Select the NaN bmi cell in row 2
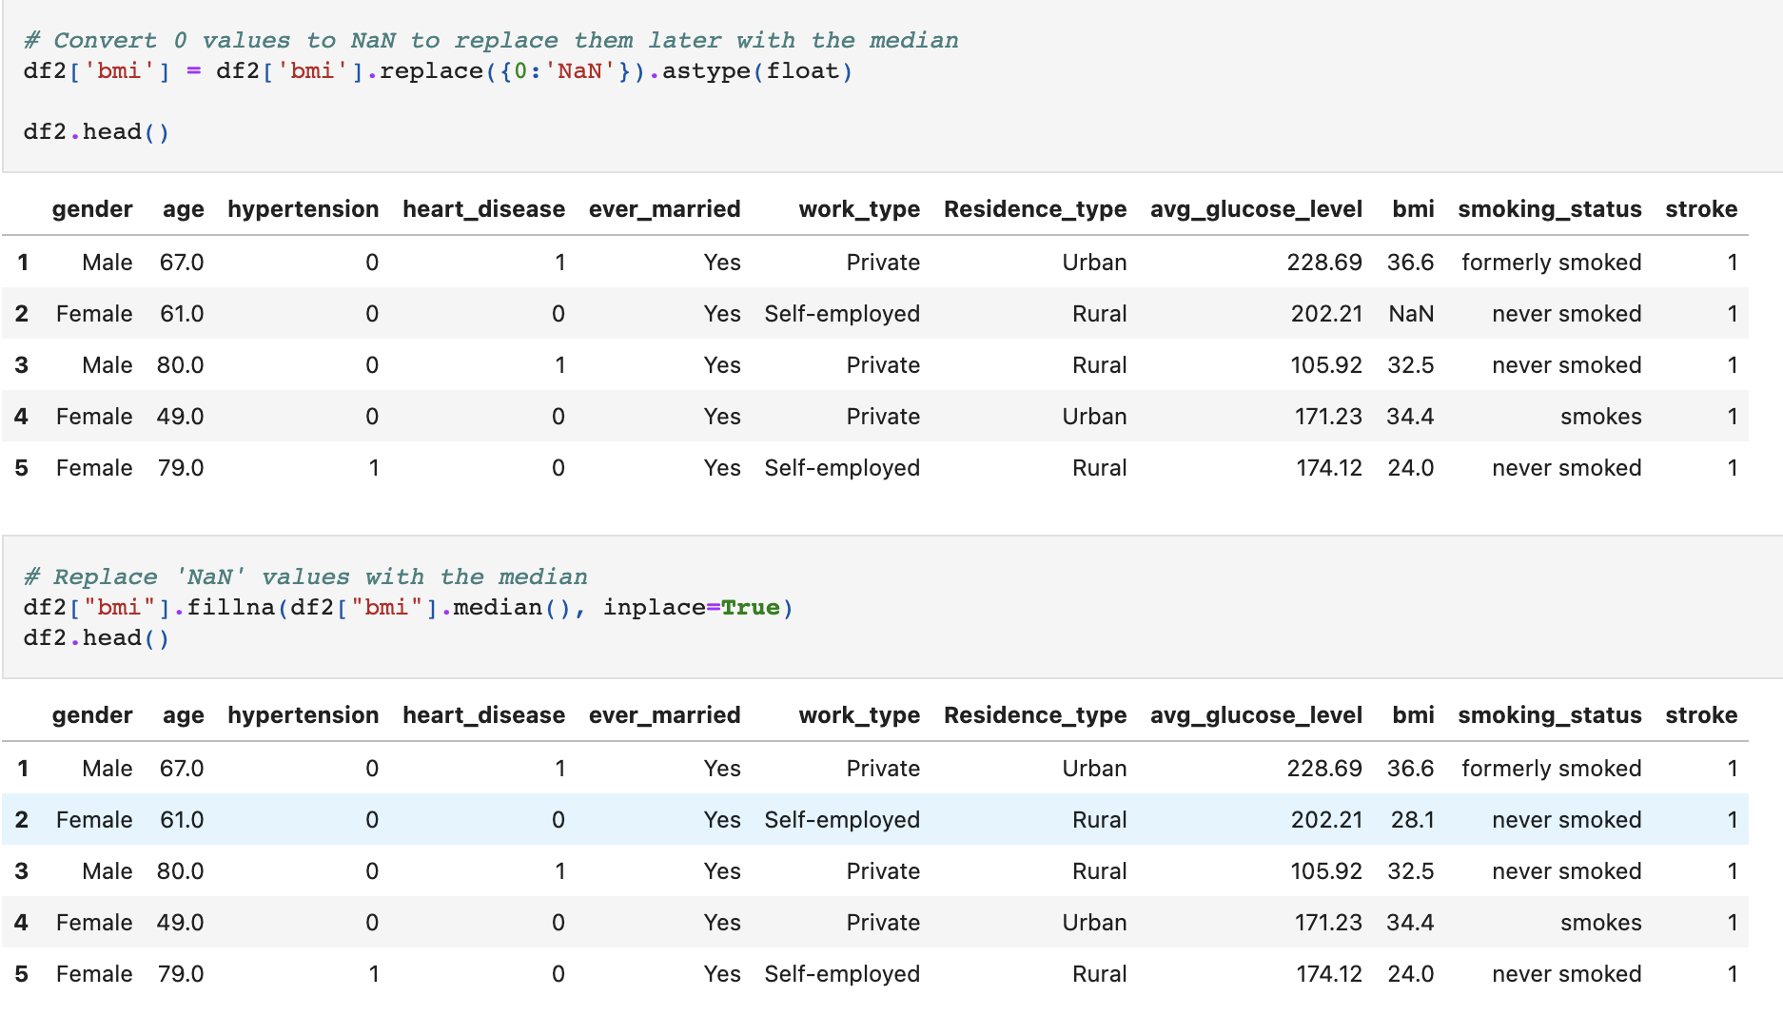The height and width of the screenshot is (1035, 1783). click(x=1411, y=314)
